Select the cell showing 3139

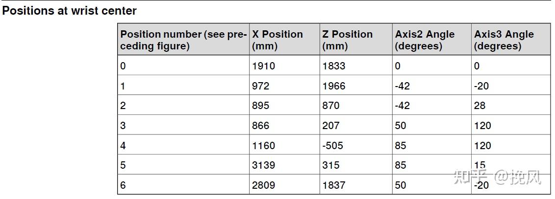point(264,165)
